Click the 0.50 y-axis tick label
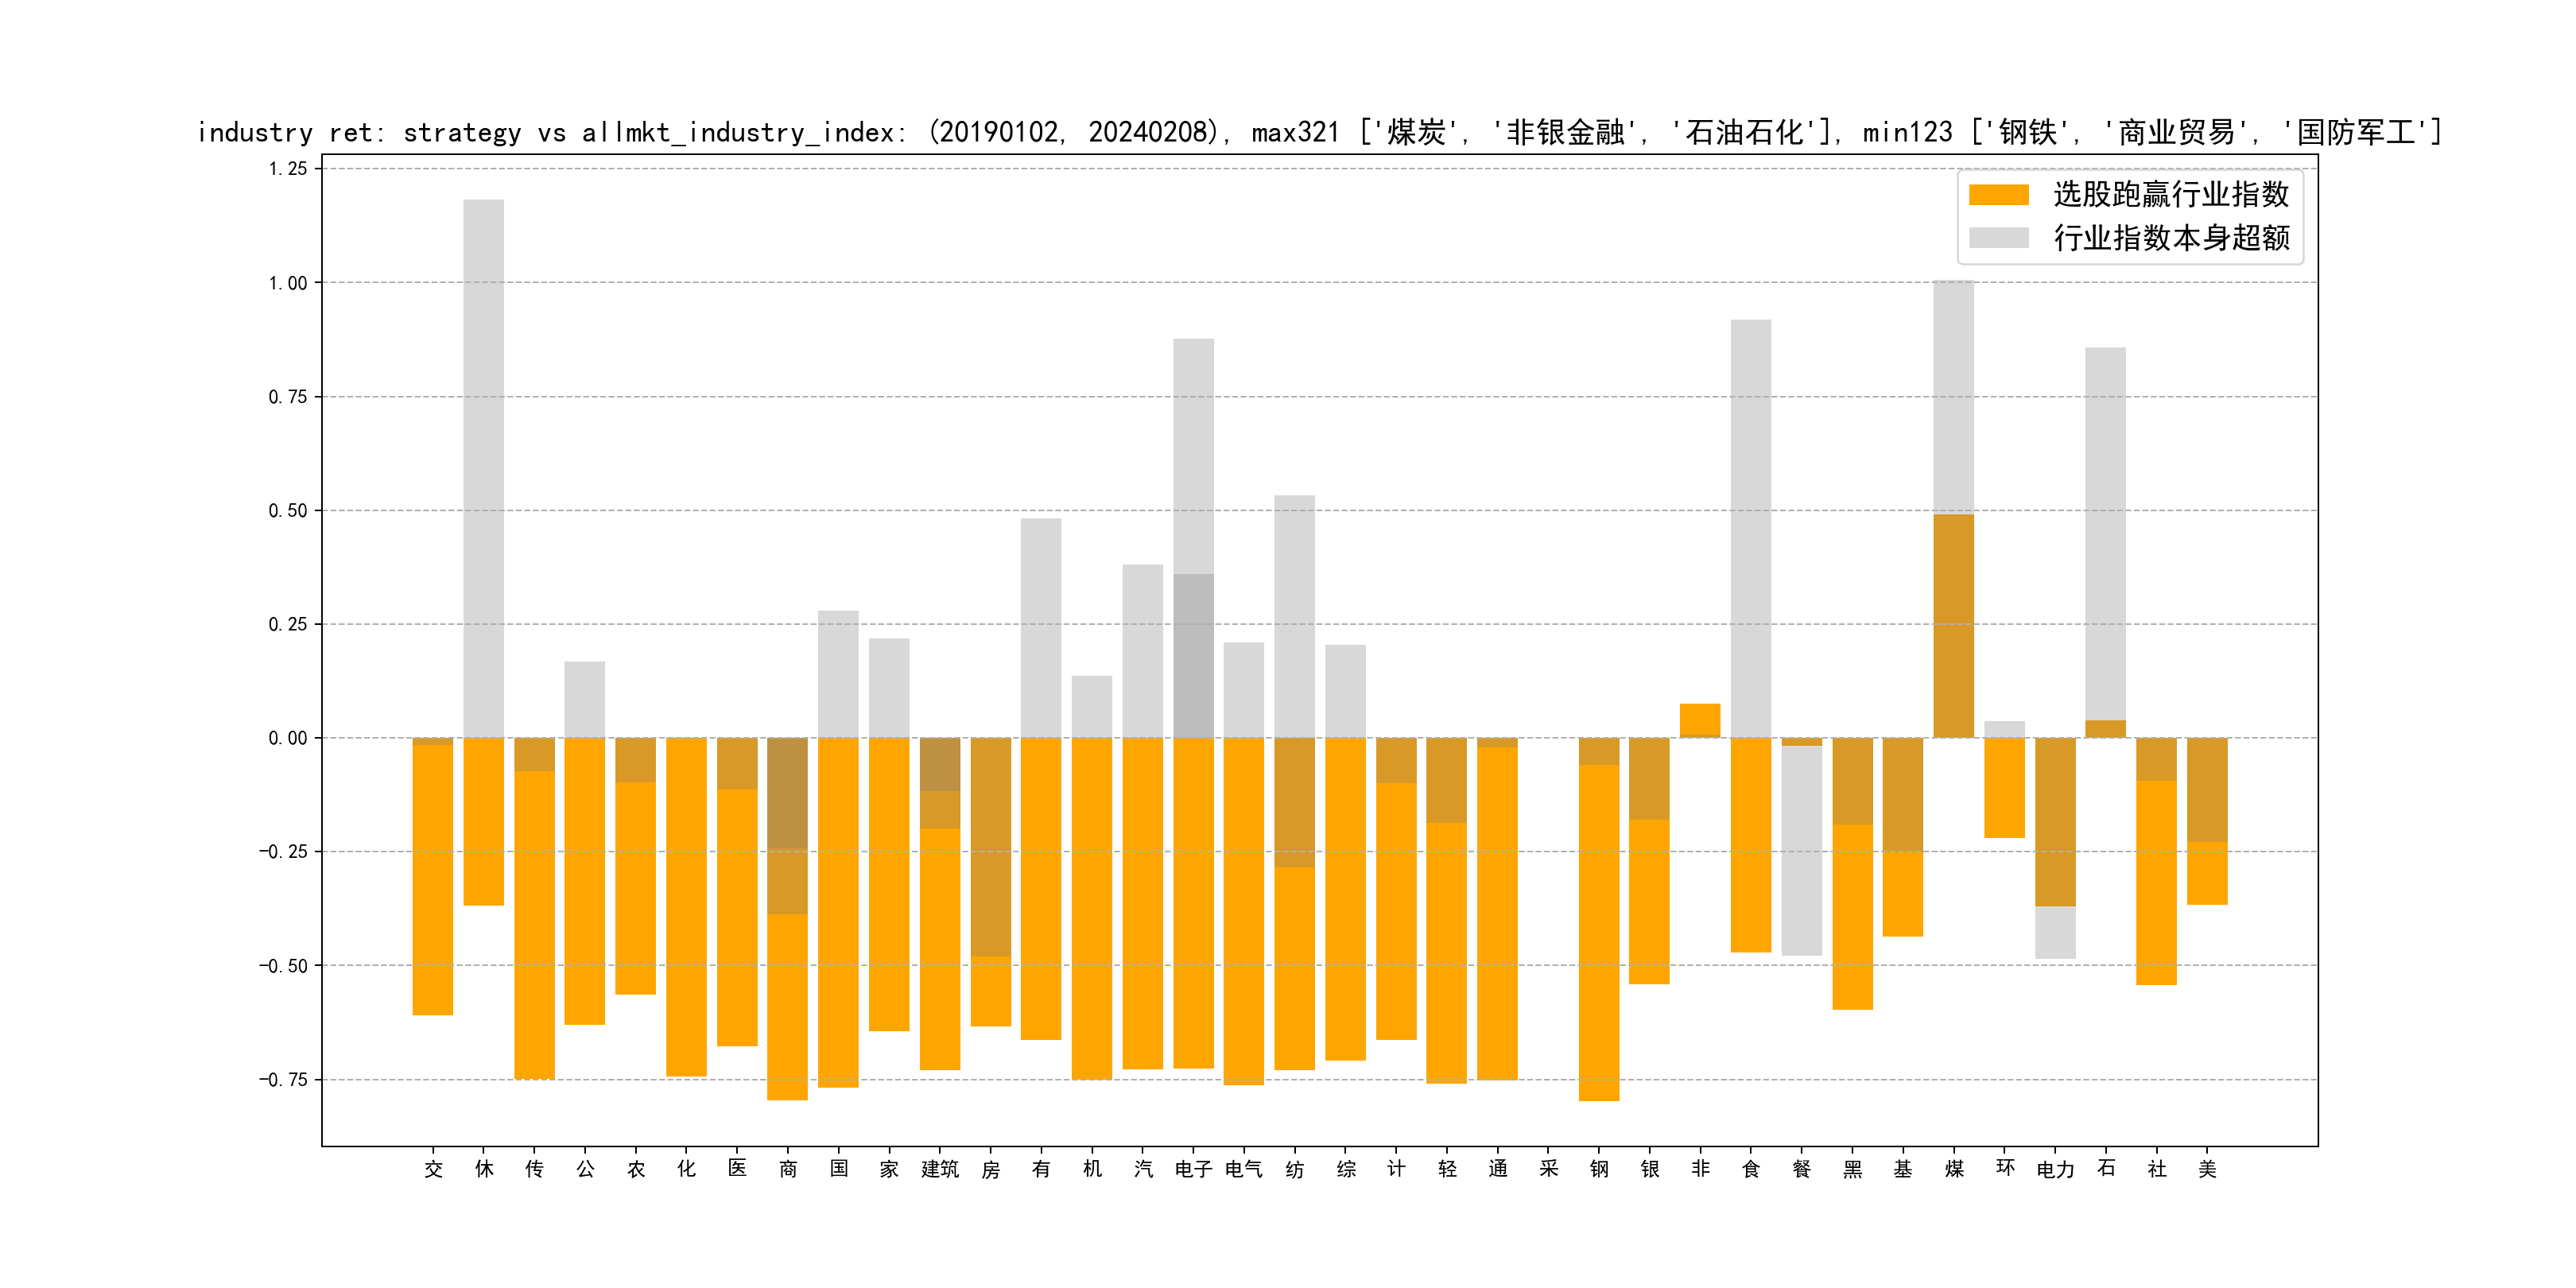2576x1288 pixels. click(287, 511)
